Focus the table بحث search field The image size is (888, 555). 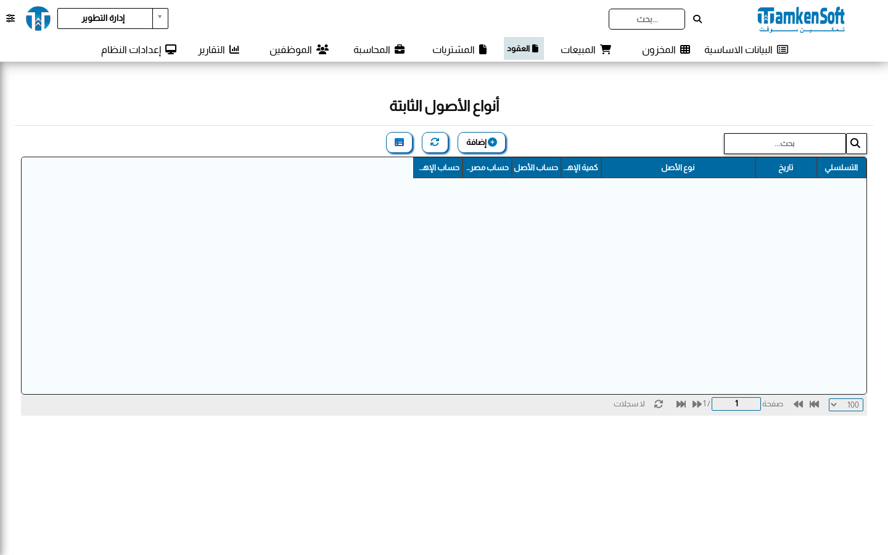[785, 144]
